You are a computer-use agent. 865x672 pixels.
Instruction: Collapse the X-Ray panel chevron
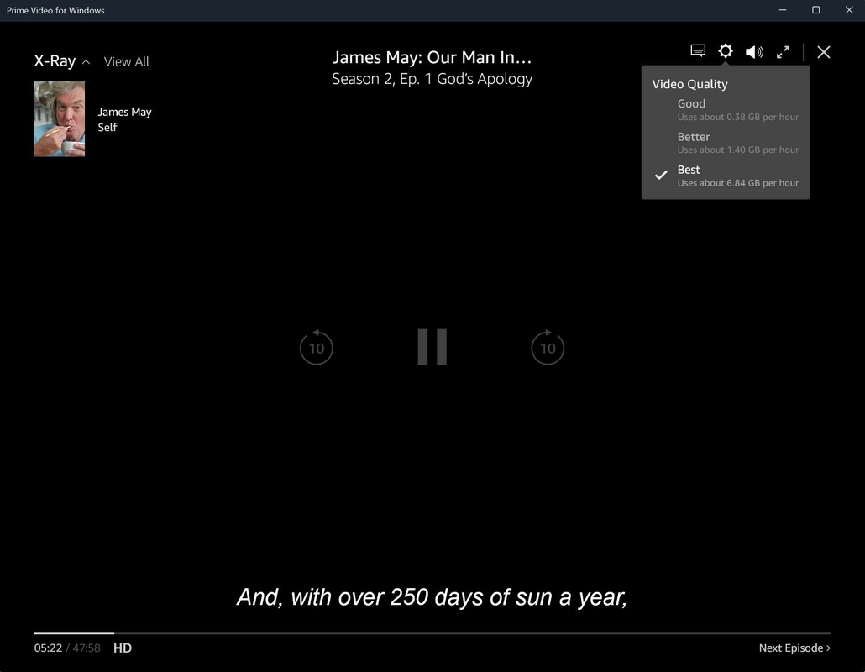(86, 62)
